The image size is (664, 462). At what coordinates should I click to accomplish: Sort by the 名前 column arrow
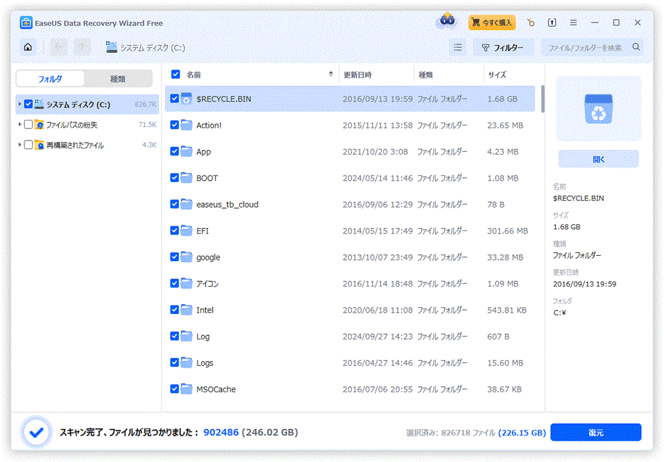331,74
